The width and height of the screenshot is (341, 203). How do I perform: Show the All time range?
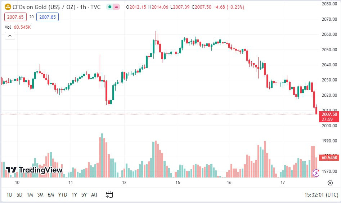(94, 195)
